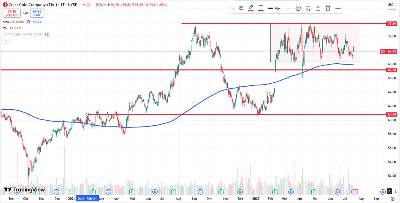Open chart time axis settings gear
This screenshot has width=400, height=203.
click(x=393, y=199)
